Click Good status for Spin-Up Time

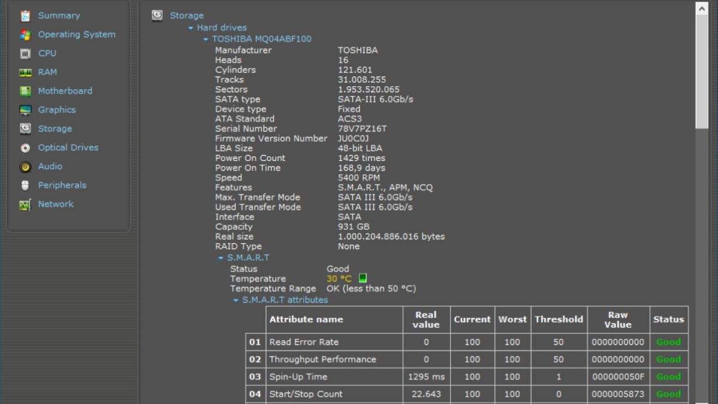[x=668, y=377]
